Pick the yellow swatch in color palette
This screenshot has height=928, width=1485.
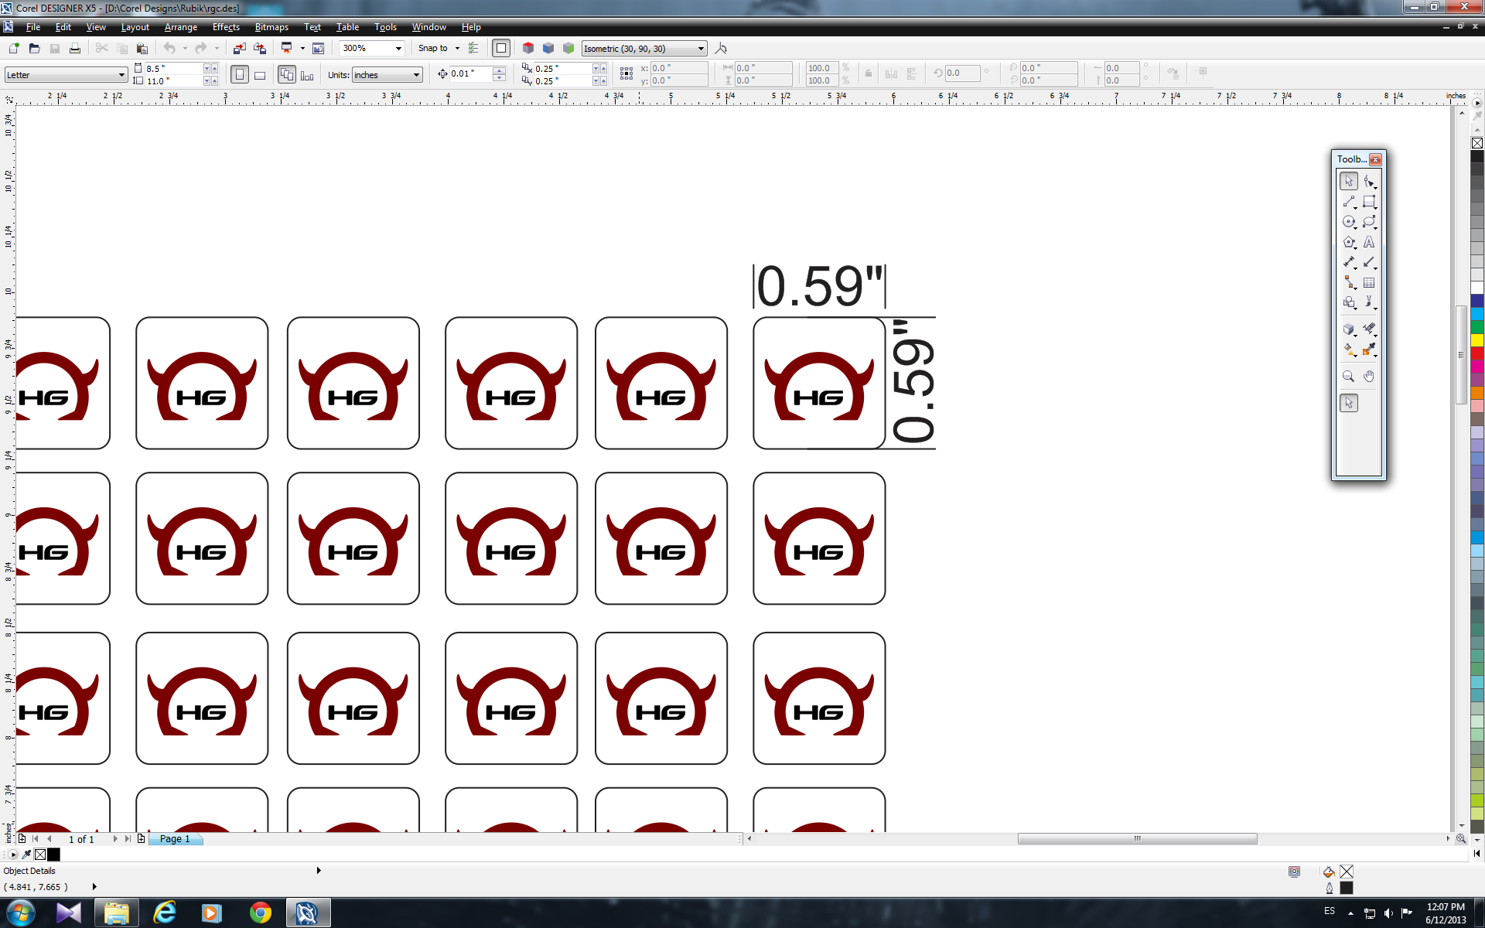1476,340
